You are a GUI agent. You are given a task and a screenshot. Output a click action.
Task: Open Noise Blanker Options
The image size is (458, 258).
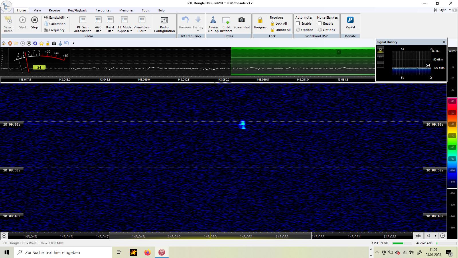coord(326,30)
